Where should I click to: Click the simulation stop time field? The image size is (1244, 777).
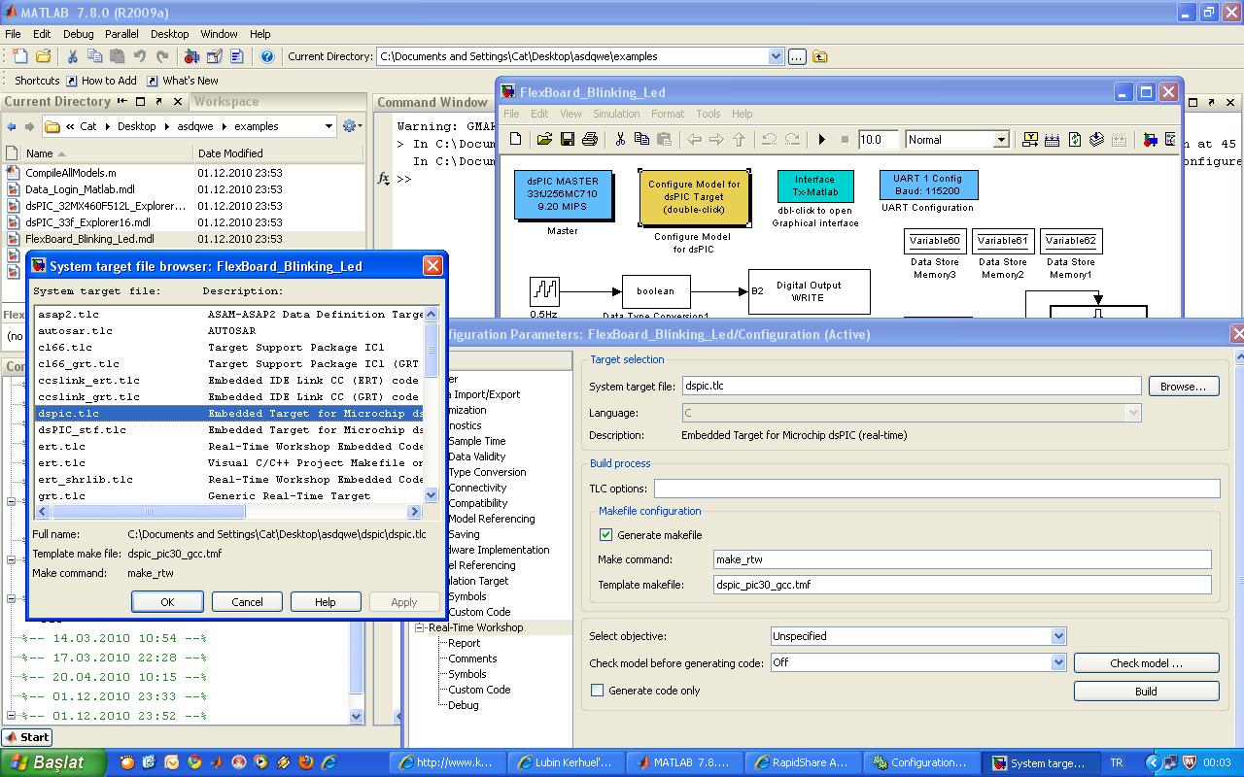tap(879, 140)
